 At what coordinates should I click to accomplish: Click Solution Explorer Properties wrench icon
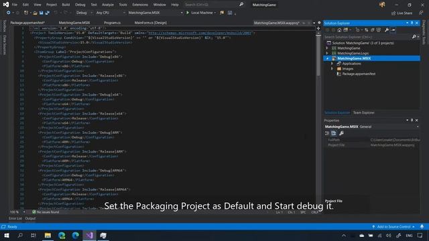pos(387,30)
